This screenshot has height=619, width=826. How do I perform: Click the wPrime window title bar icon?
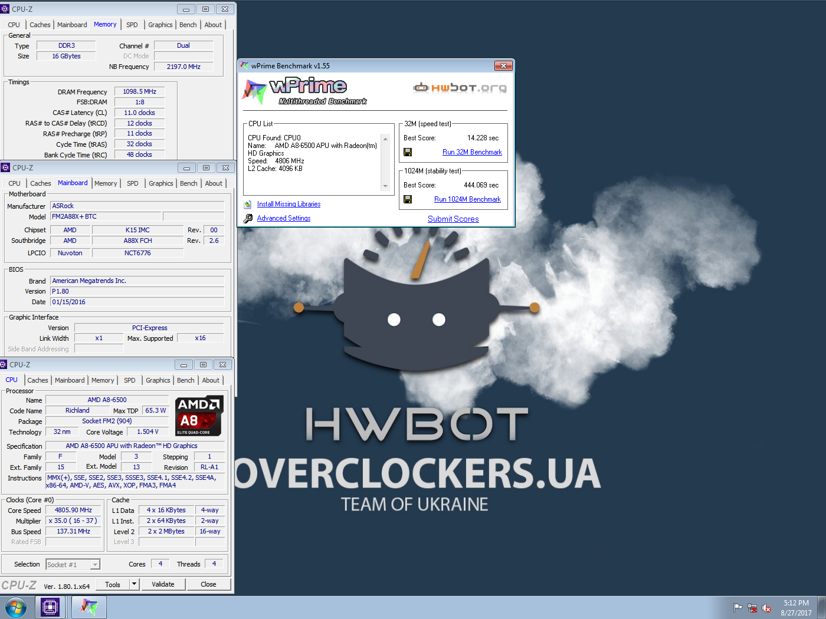(x=244, y=65)
